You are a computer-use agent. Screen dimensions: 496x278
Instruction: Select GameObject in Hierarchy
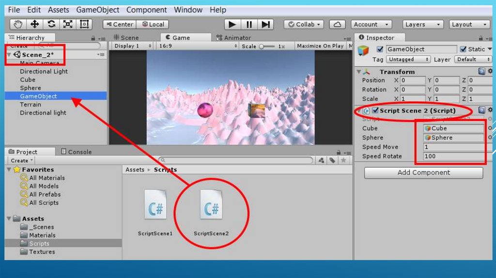[56, 96]
